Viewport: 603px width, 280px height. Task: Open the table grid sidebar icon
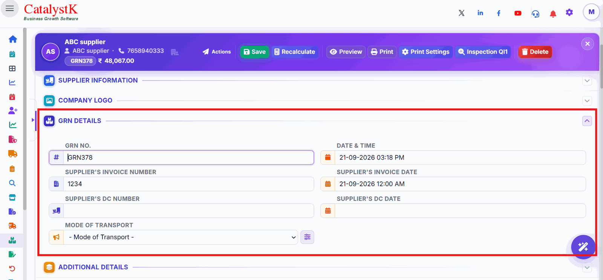(x=12, y=68)
